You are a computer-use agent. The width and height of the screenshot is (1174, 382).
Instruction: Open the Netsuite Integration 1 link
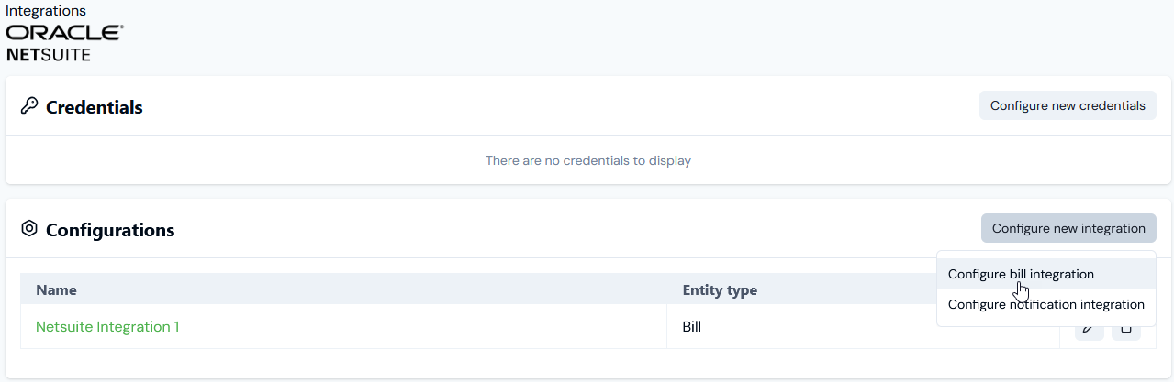click(x=107, y=327)
